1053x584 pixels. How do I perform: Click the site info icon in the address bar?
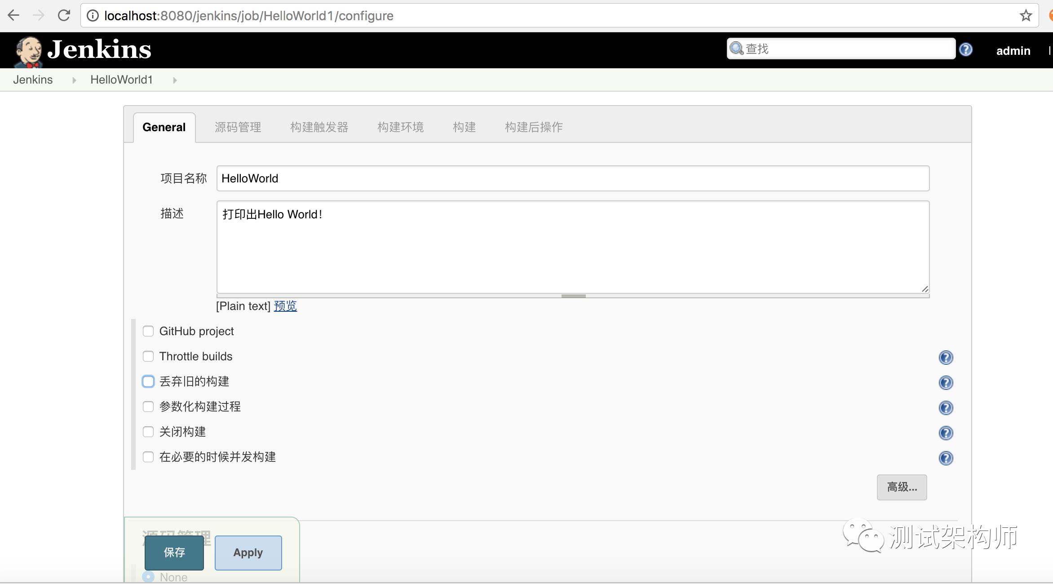tap(93, 16)
